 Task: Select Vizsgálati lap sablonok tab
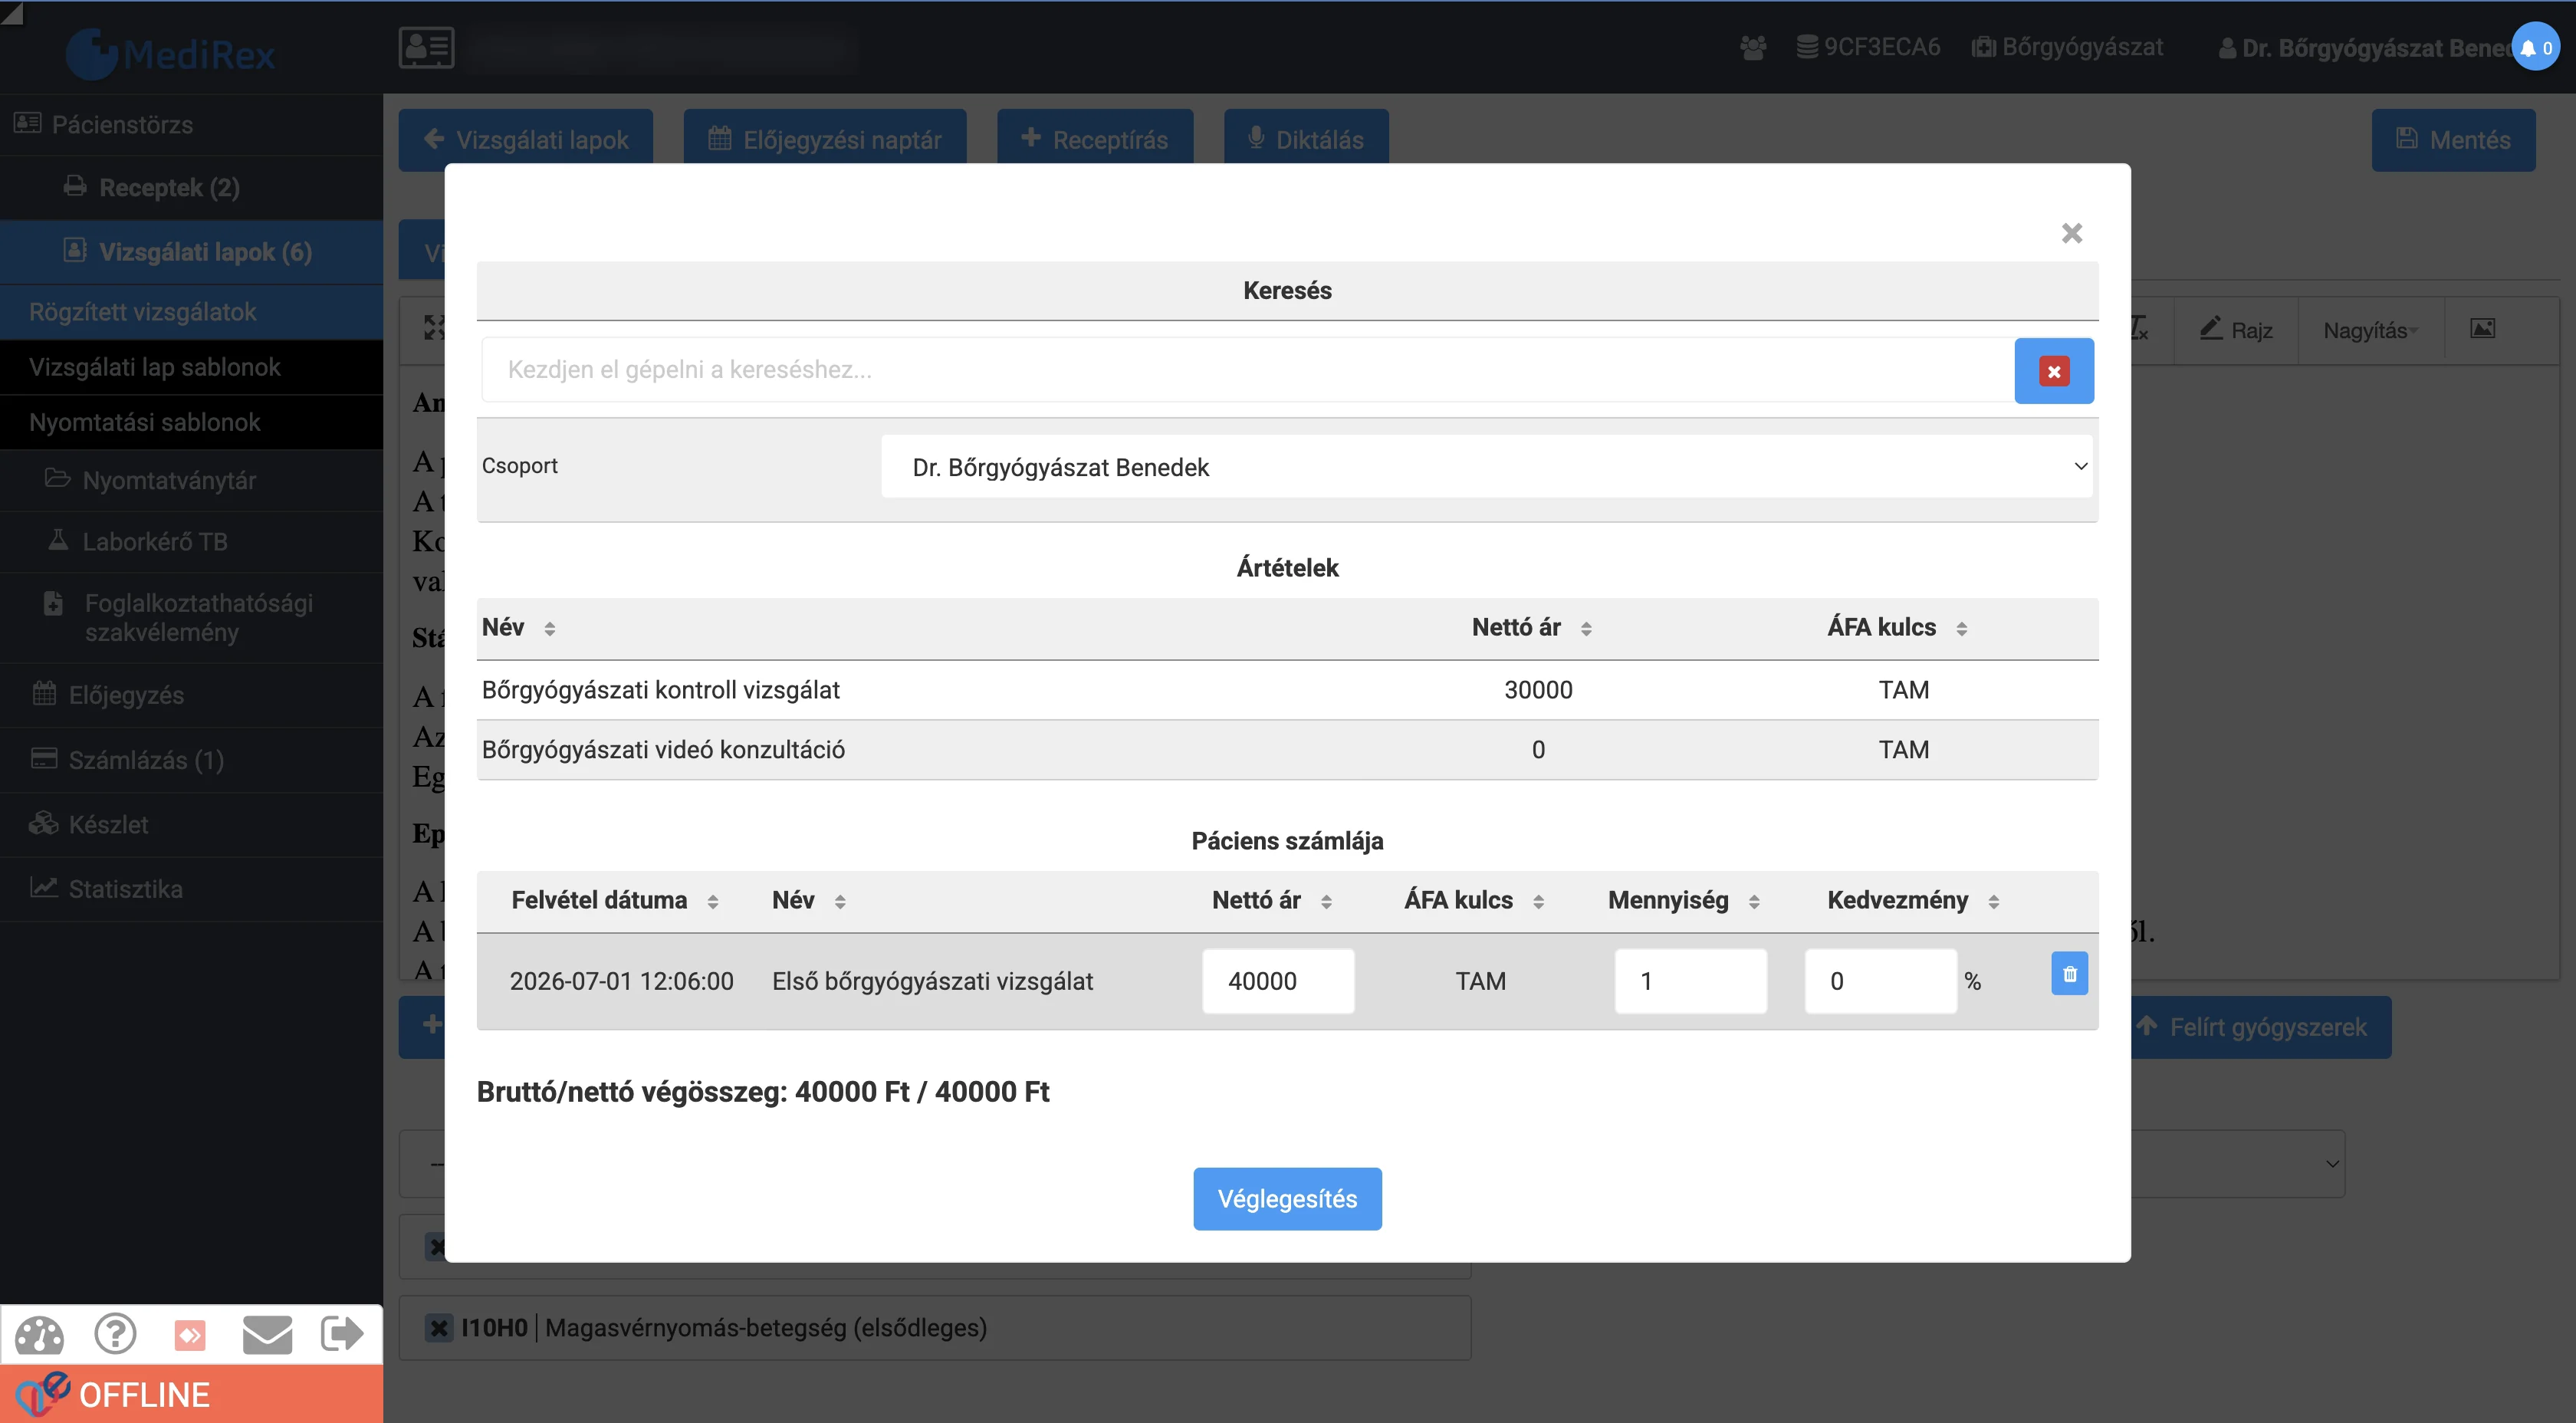(191, 367)
